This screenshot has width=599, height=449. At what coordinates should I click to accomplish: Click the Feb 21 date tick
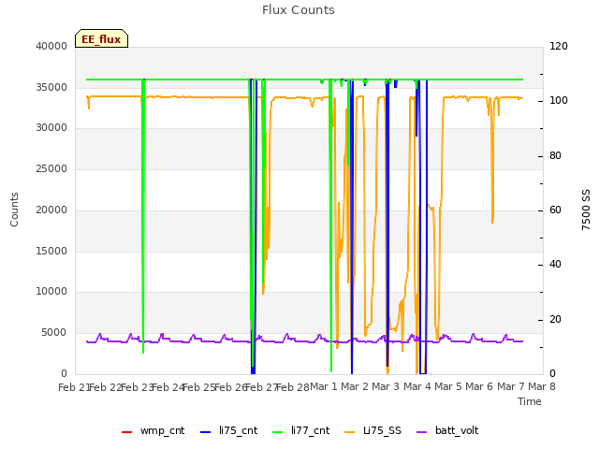(74, 387)
